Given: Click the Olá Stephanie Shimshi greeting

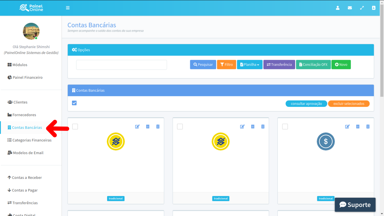Looking at the screenshot, I should (x=31, y=47).
